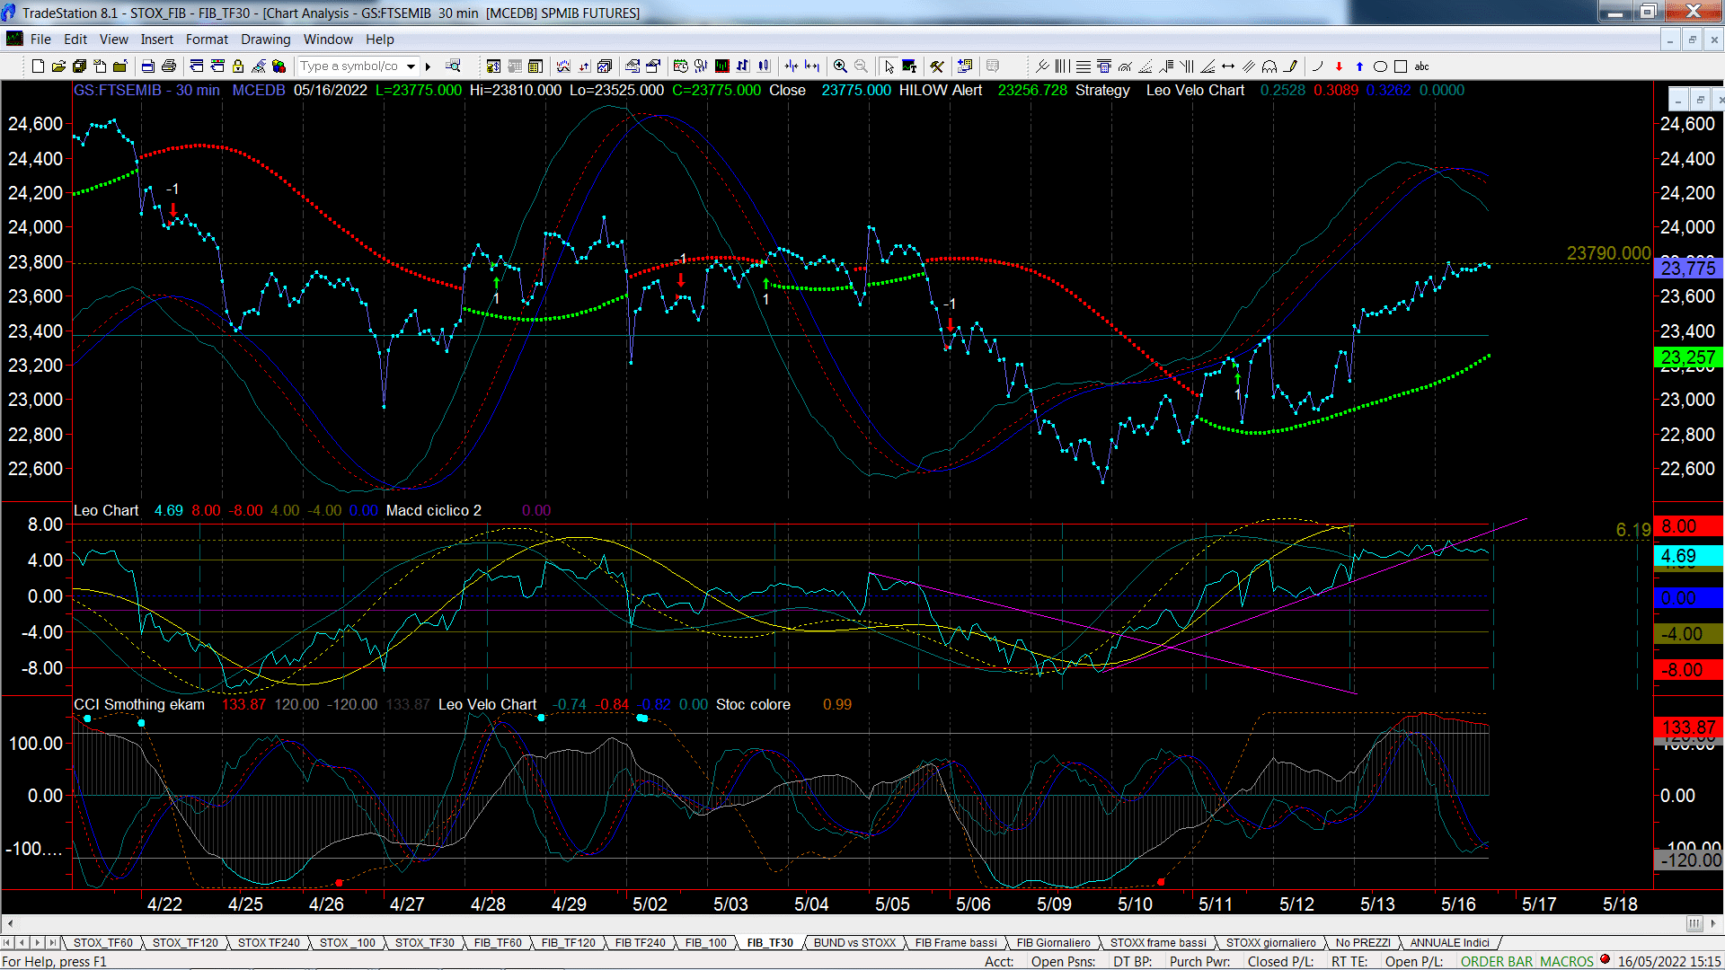Select the pencil trendline tool
This screenshot has width=1725, height=970.
[x=1290, y=66]
